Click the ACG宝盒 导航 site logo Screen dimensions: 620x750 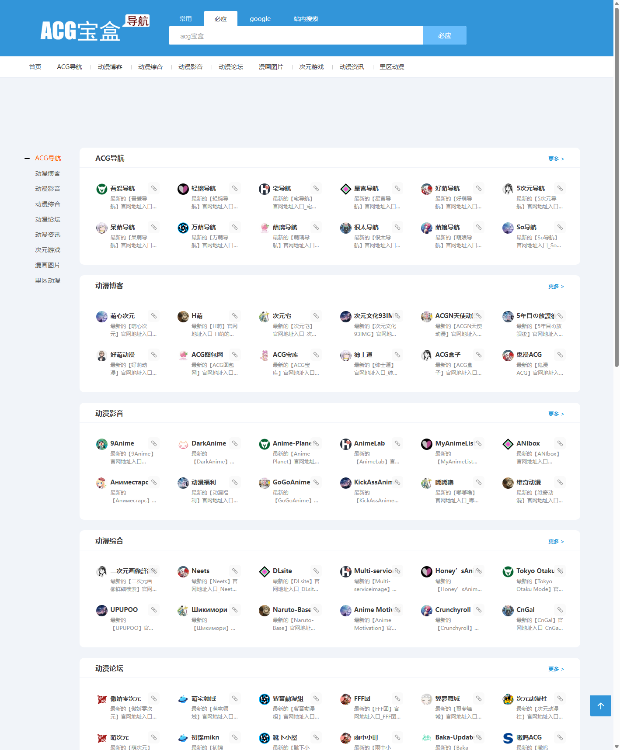(94, 29)
